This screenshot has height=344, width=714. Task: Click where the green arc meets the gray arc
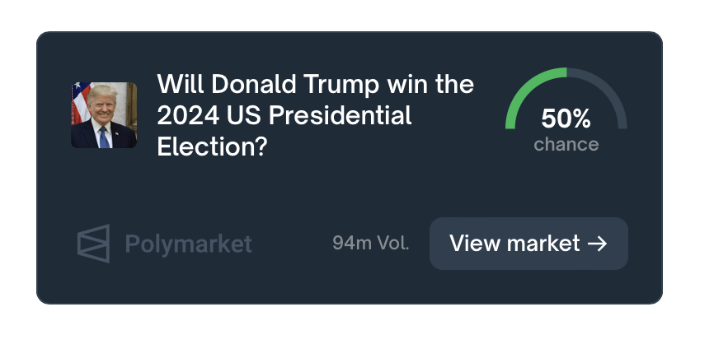[x=566, y=72]
